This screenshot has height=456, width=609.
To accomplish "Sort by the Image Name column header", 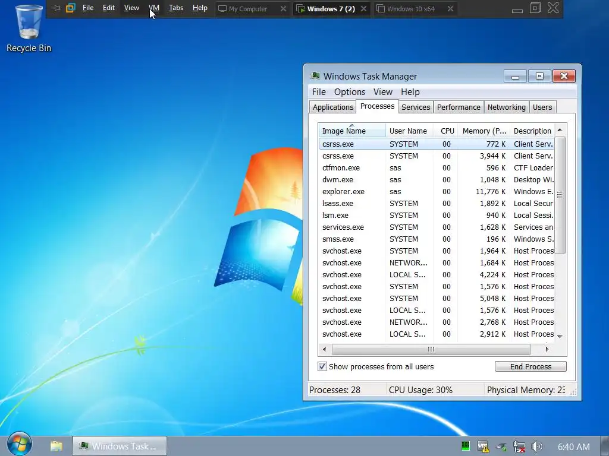I will (352, 131).
